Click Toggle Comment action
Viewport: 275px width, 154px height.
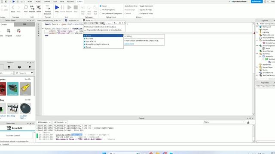pyautogui.click(x=146, y=6)
